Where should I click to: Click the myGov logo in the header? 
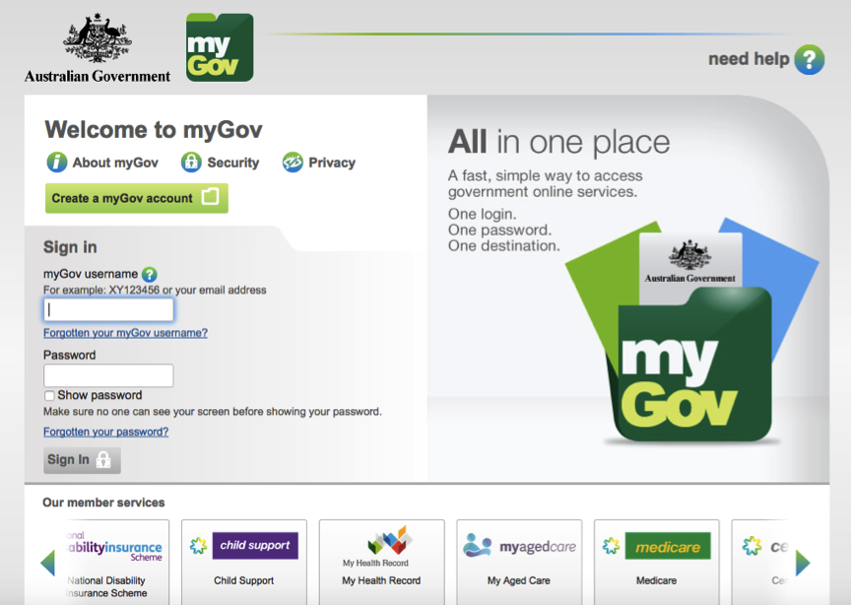click(220, 48)
